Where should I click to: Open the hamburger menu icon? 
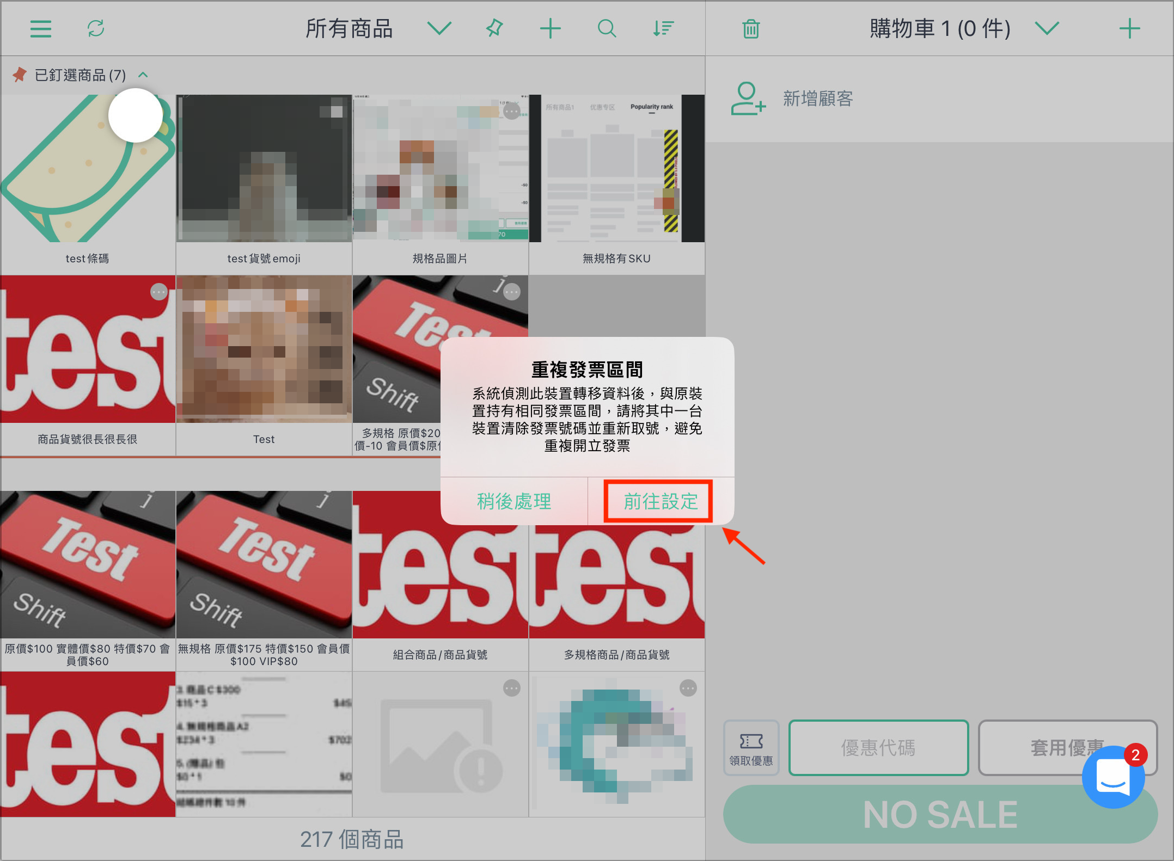[41, 29]
